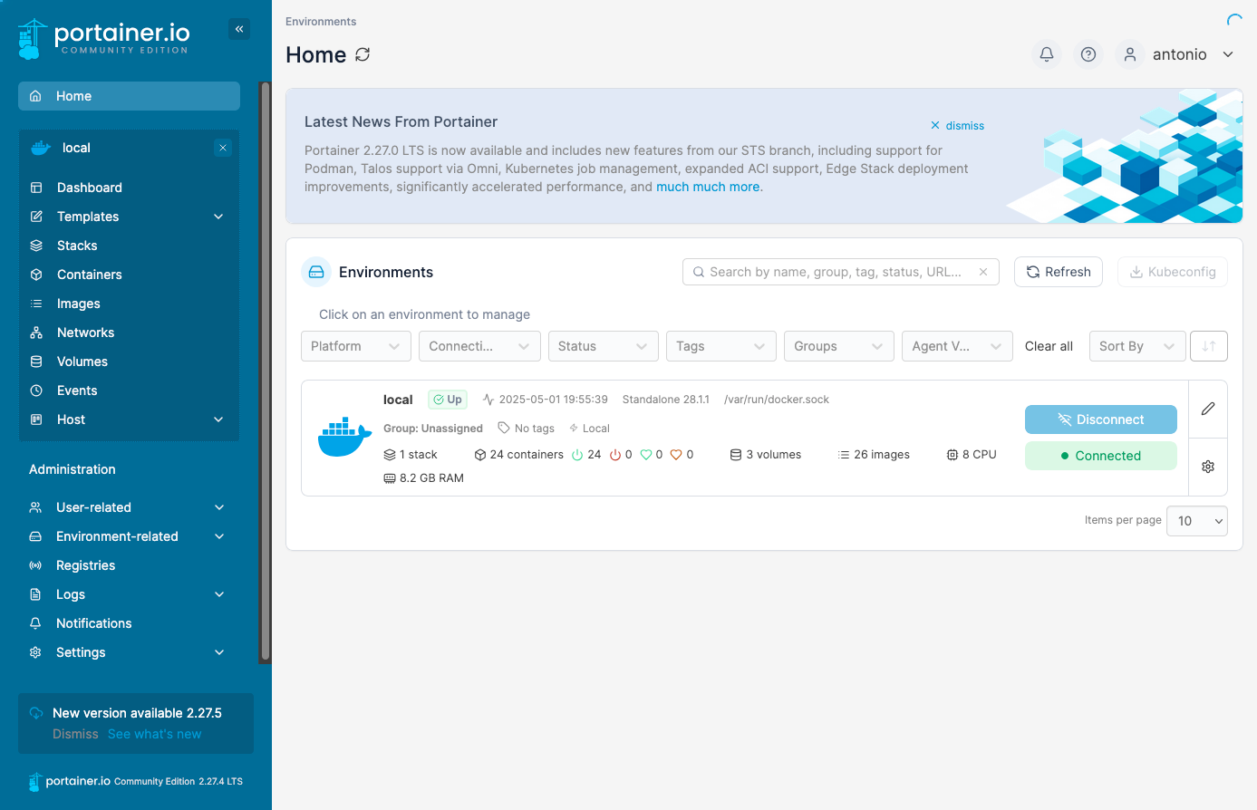Click the stopped containers red power icon
The image size is (1257, 810).
(615, 455)
